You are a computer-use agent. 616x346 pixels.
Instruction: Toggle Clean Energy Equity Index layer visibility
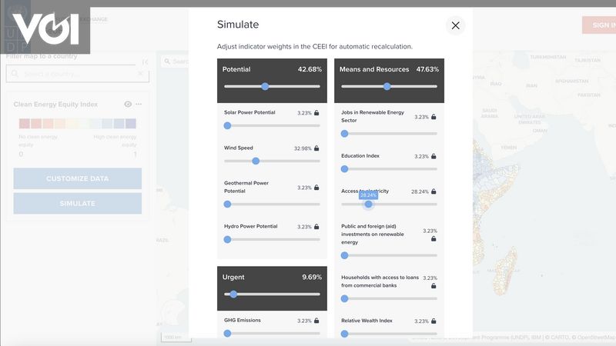tap(128, 104)
